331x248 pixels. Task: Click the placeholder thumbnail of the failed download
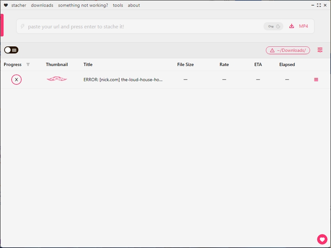57,79
